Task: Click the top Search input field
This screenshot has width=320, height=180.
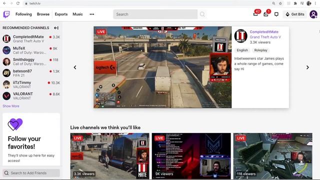Action: click(x=155, y=14)
